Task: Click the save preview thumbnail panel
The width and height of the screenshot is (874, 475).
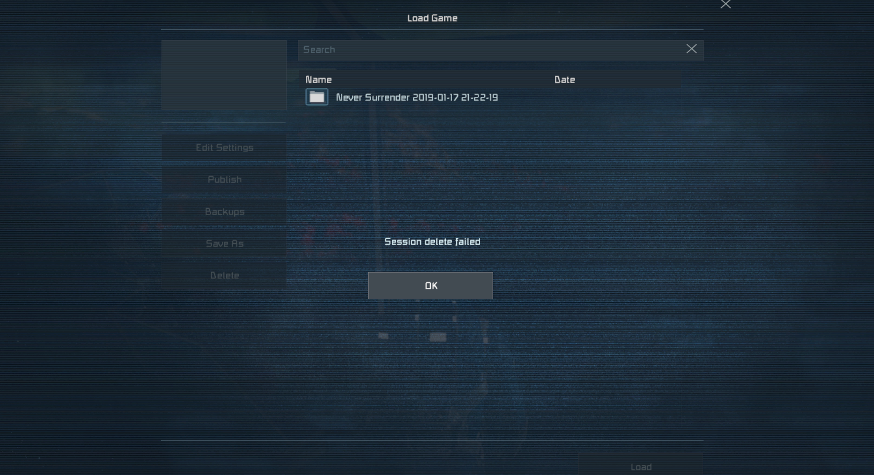Action: [x=224, y=75]
